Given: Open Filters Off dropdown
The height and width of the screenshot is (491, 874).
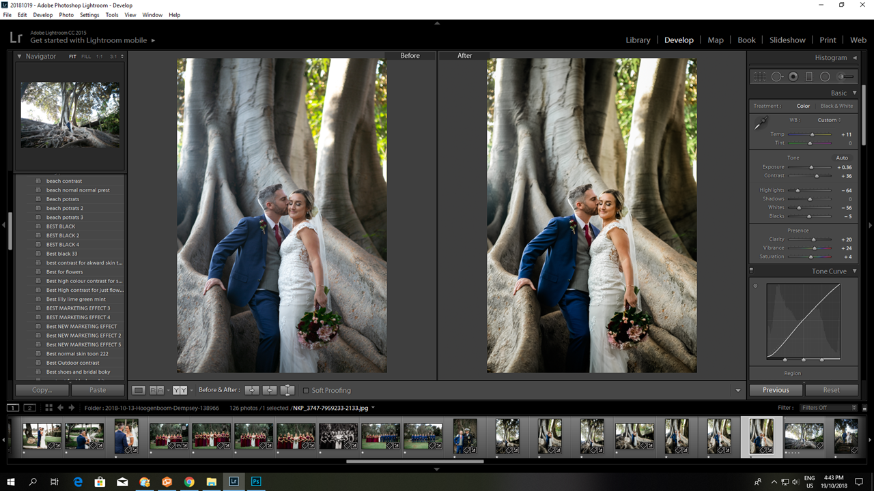Looking at the screenshot, I should 829,408.
